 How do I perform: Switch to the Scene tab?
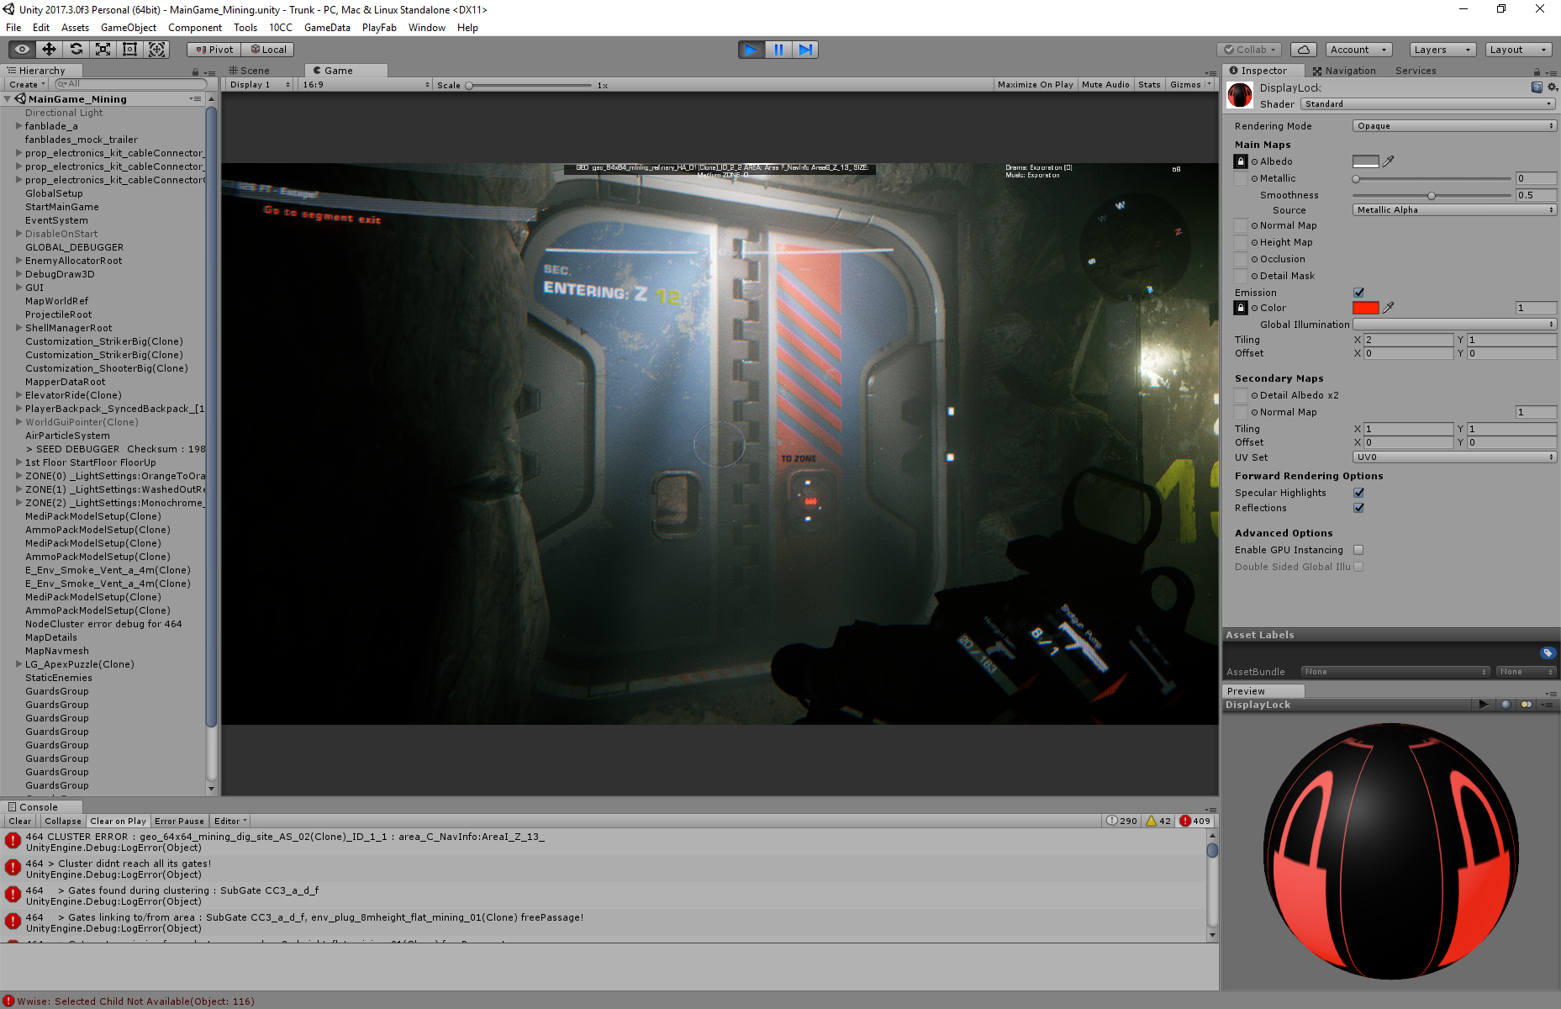255,71
